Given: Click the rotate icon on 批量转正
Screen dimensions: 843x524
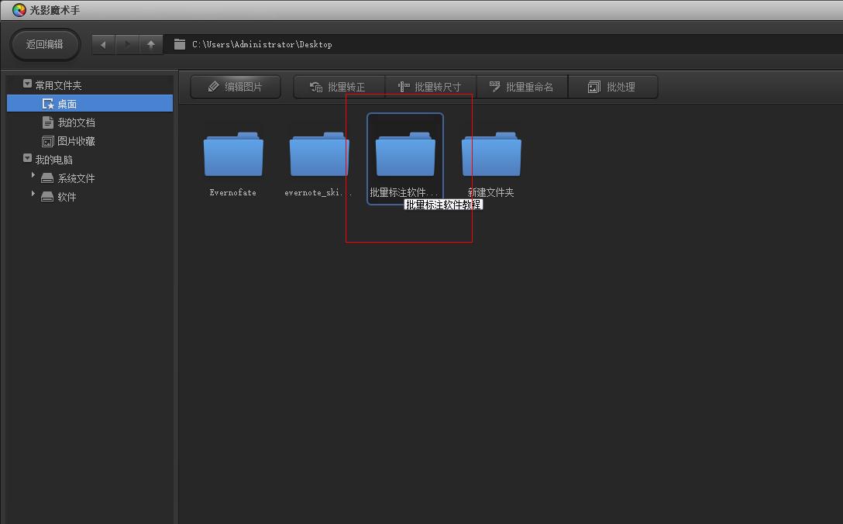Looking at the screenshot, I should tap(316, 87).
